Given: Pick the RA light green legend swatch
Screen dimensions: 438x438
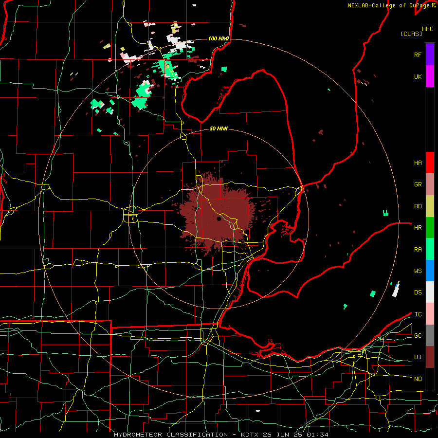Looking at the screenshot, I should (430, 249).
